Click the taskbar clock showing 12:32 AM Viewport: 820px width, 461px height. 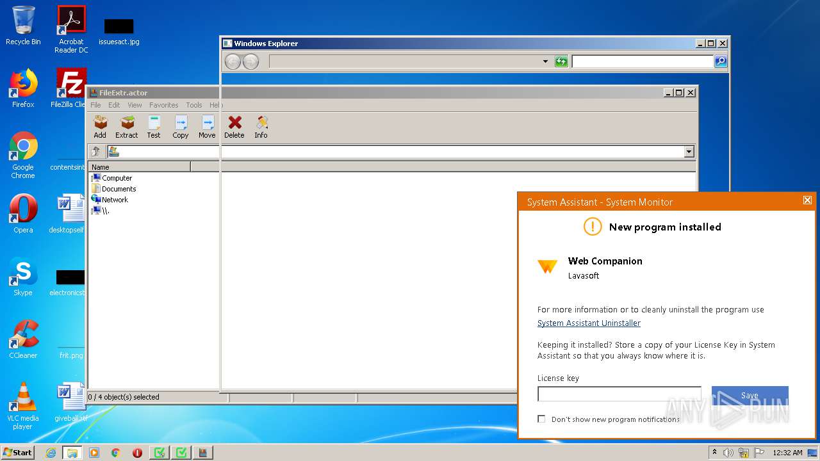click(787, 453)
